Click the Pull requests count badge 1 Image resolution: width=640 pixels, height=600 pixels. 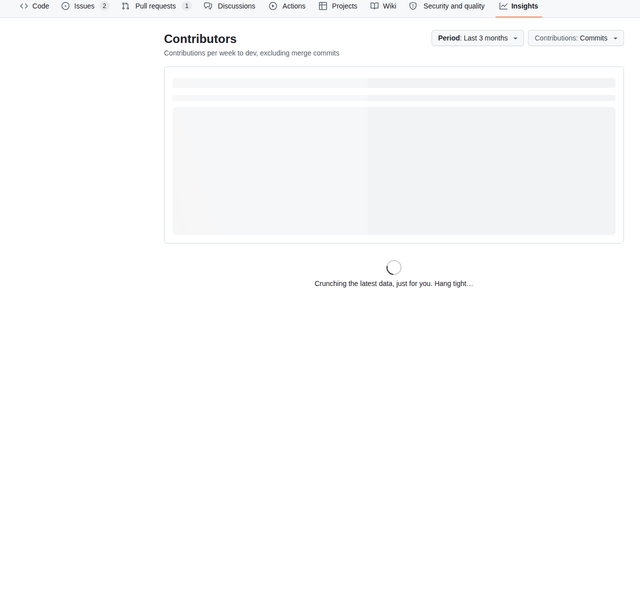(x=186, y=6)
